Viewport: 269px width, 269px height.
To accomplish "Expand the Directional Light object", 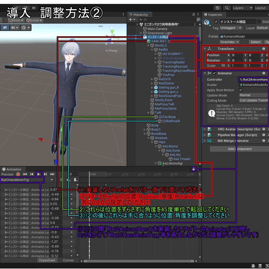I will coord(141,33).
